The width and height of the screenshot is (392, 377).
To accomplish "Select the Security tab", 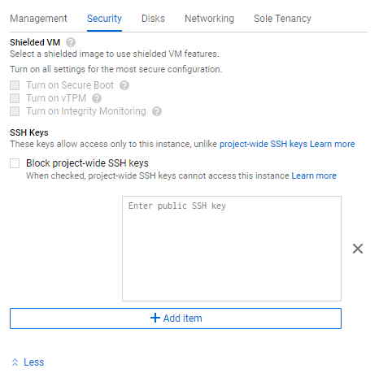I will [x=104, y=19].
